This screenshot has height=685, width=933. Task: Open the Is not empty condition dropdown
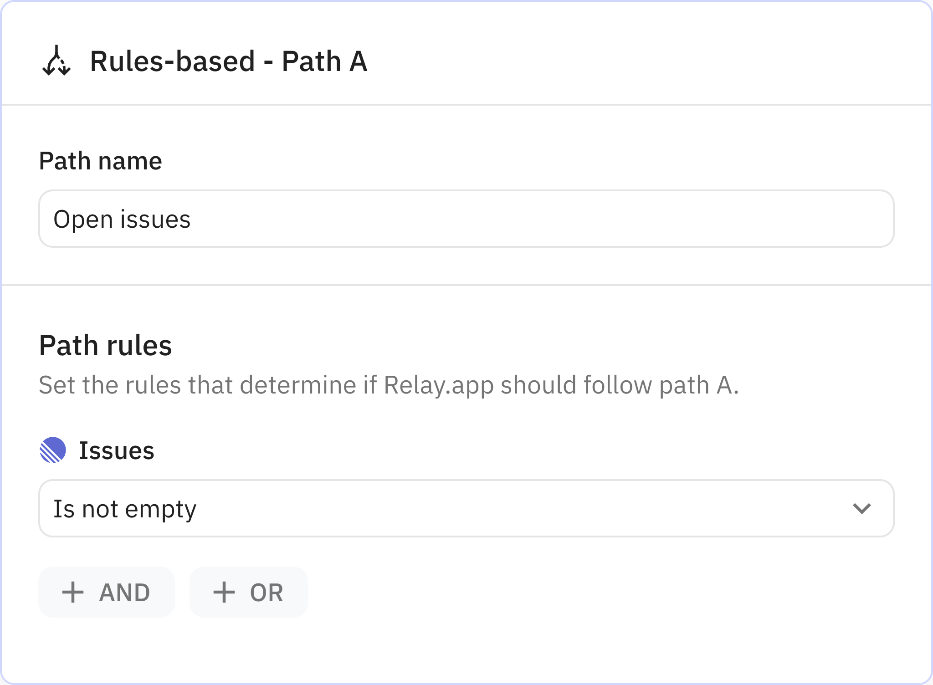(x=466, y=509)
